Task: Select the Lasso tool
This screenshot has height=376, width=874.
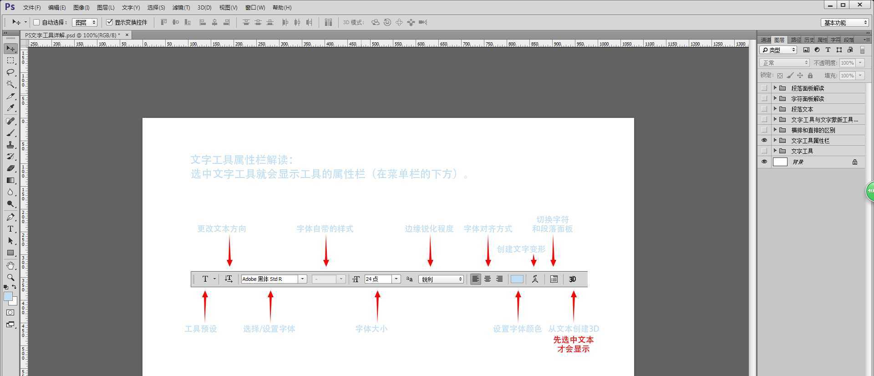Action: tap(10, 72)
